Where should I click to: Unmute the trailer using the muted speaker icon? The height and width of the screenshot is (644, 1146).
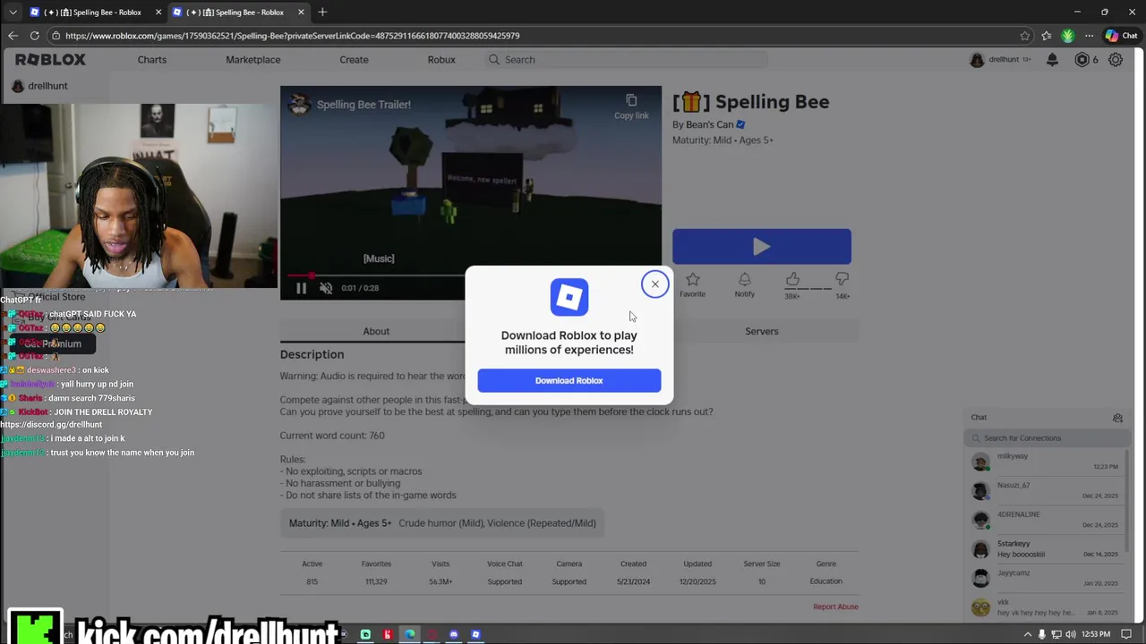326,288
